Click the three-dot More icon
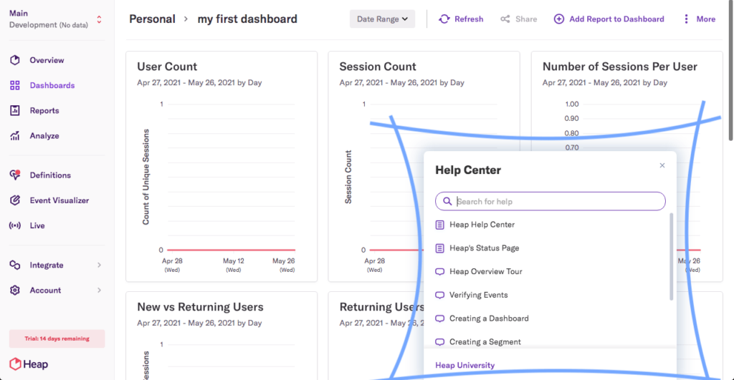The image size is (734, 380). (x=686, y=19)
